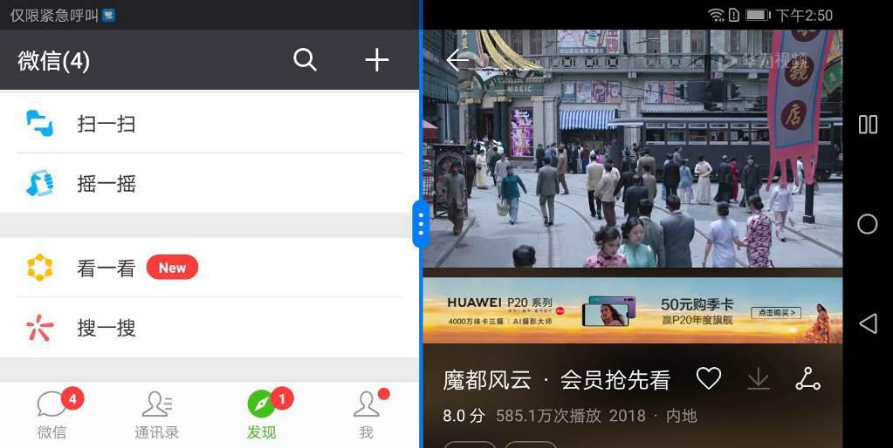The image size is (893, 448).
Task: Tap the 8.0 分 rating
Action: coord(464,416)
